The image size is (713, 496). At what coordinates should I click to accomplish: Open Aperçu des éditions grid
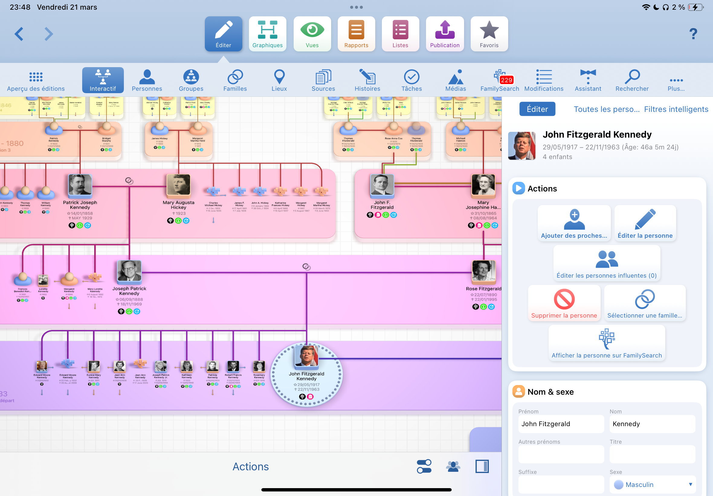coord(36,80)
